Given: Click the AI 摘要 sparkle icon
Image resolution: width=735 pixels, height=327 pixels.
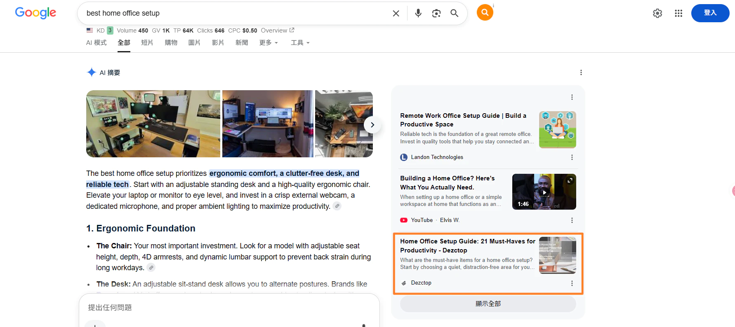Looking at the screenshot, I should [91, 72].
